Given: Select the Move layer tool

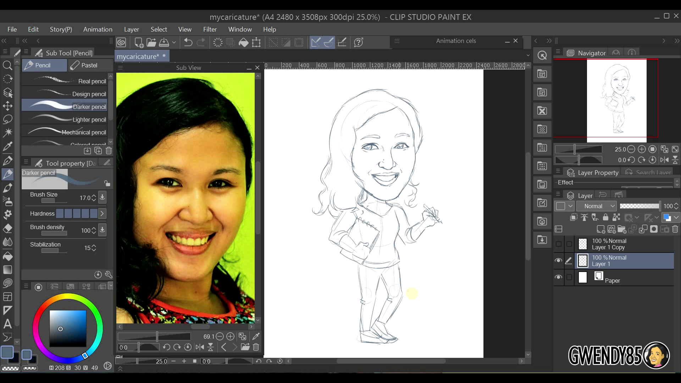Looking at the screenshot, I should tap(7, 106).
